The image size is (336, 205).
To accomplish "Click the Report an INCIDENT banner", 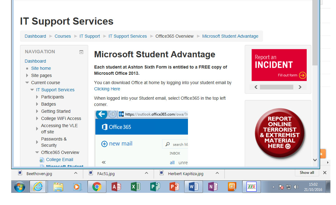I will point(279,65).
